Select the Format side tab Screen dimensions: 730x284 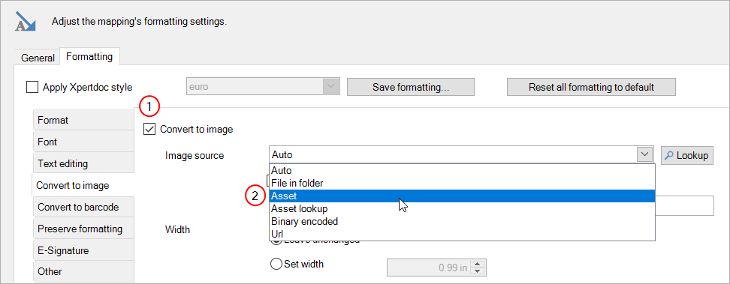pos(84,120)
